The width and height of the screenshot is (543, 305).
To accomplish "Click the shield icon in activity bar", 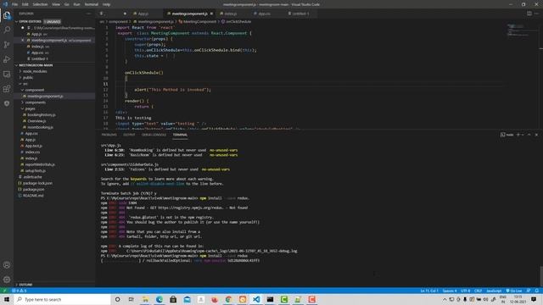I will (x=7, y=103).
